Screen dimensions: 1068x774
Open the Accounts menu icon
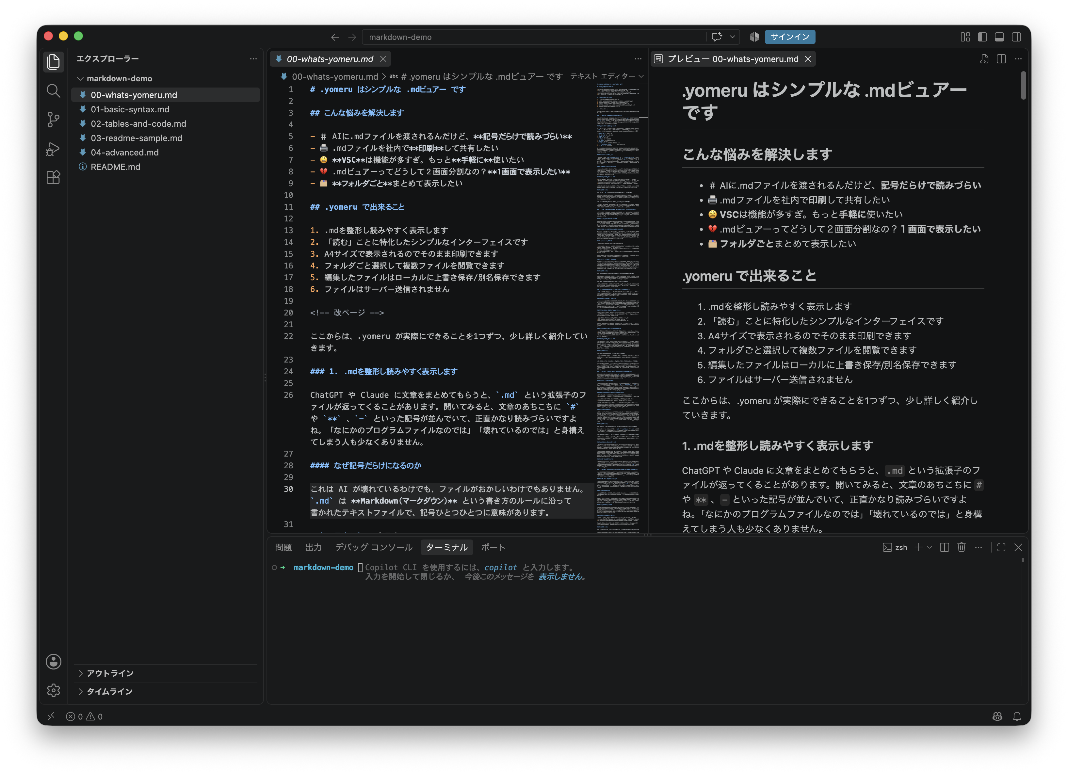click(x=53, y=661)
